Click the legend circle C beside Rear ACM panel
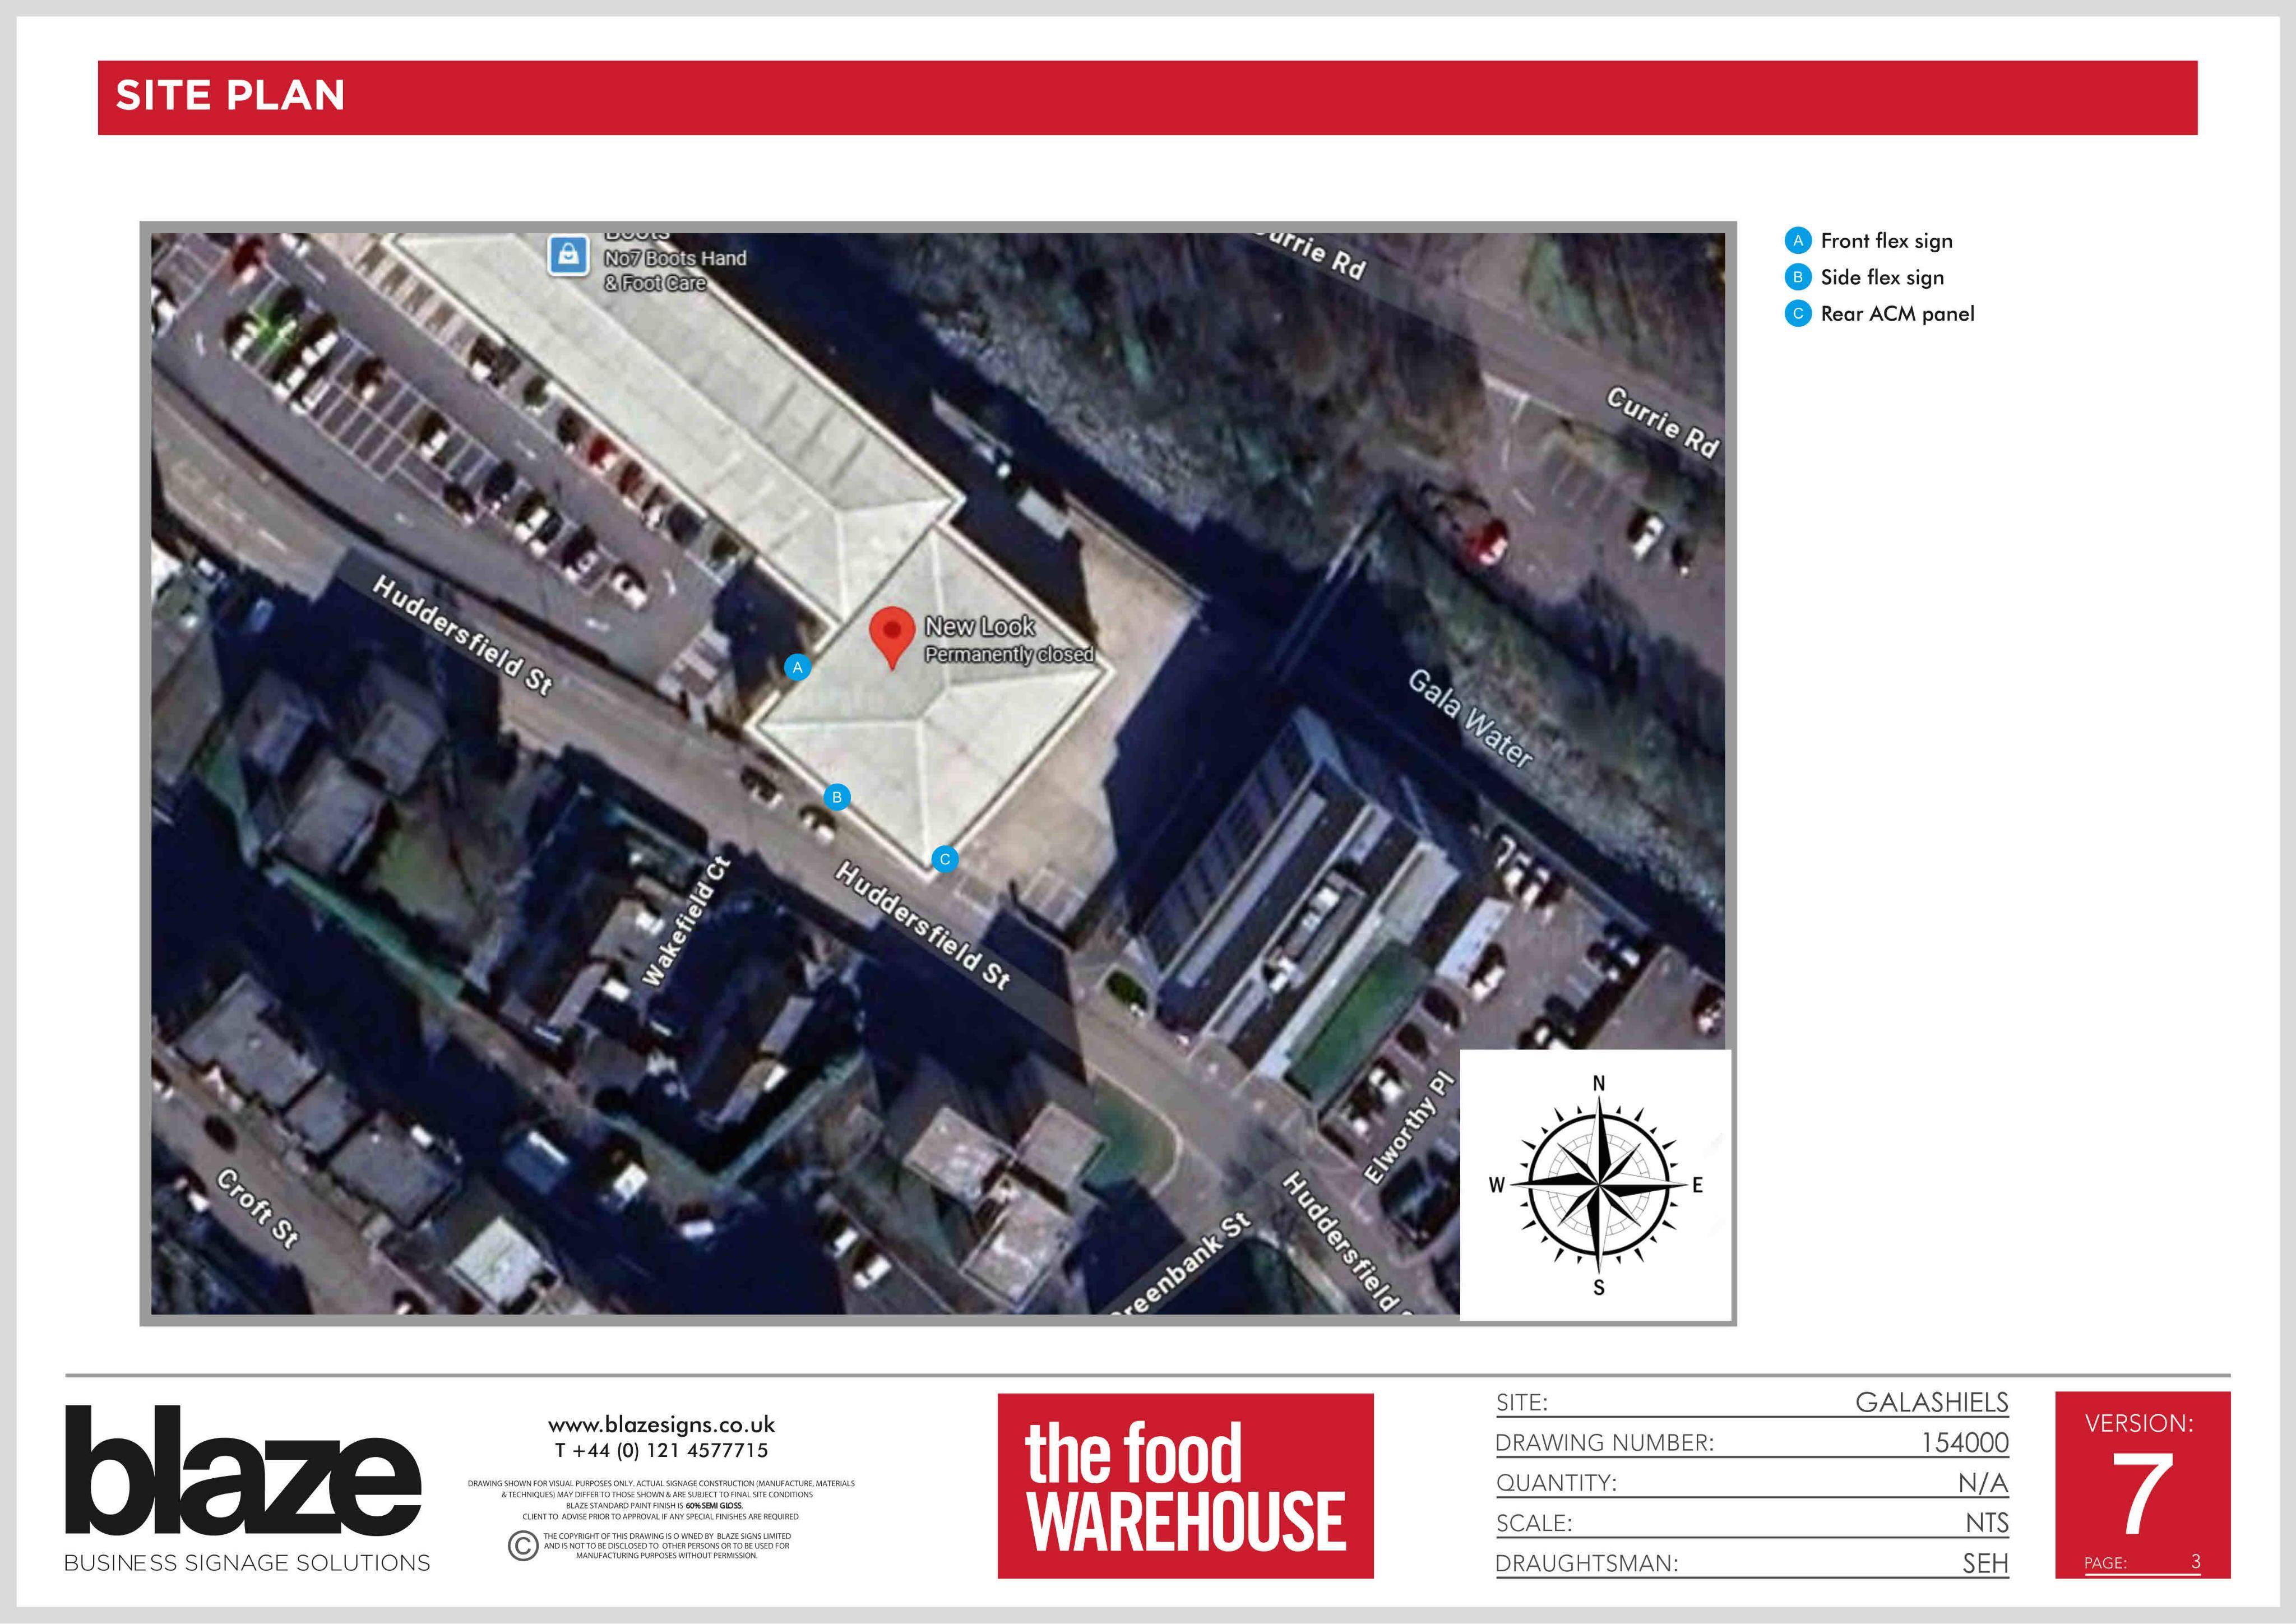The width and height of the screenshot is (2296, 1624). 1798,314
